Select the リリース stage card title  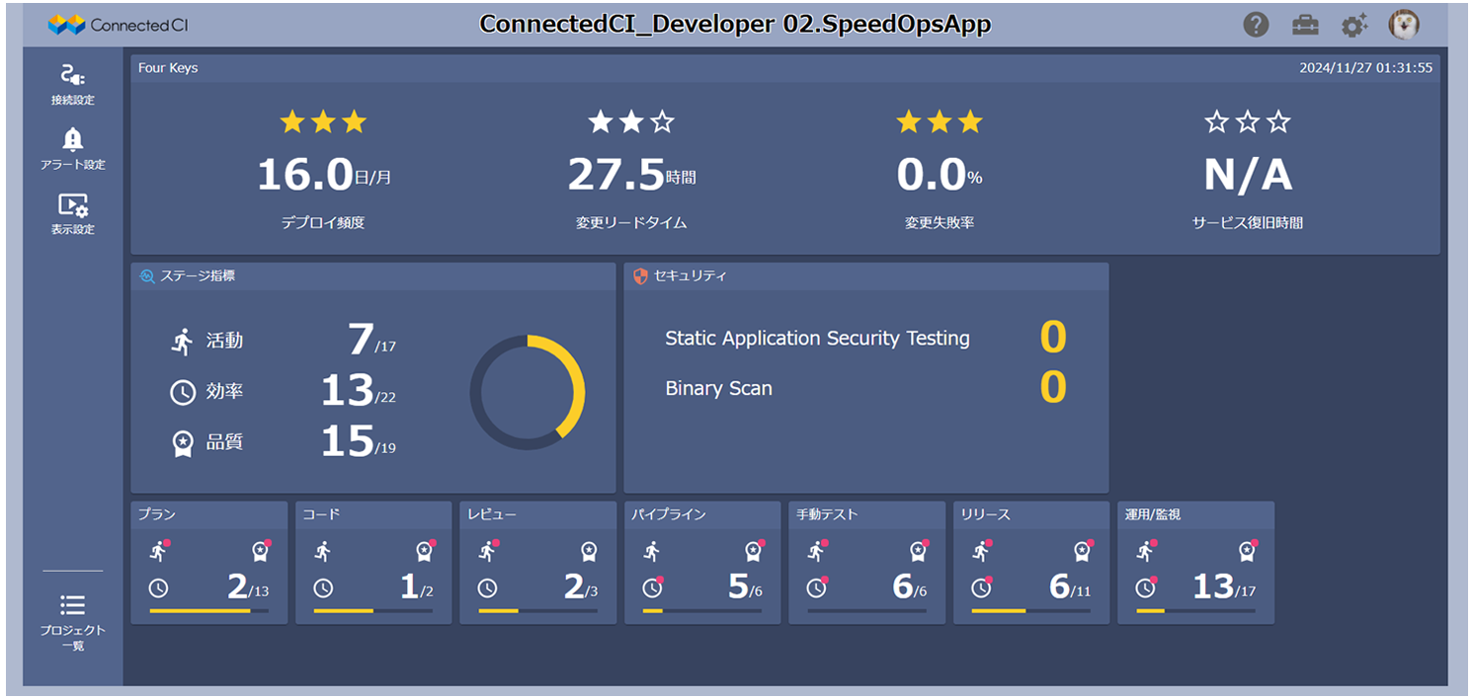click(985, 514)
